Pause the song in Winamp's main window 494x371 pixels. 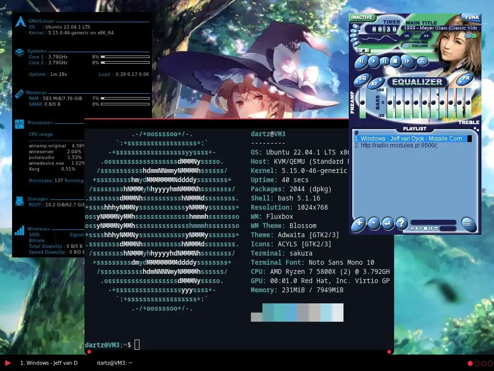click(384, 61)
